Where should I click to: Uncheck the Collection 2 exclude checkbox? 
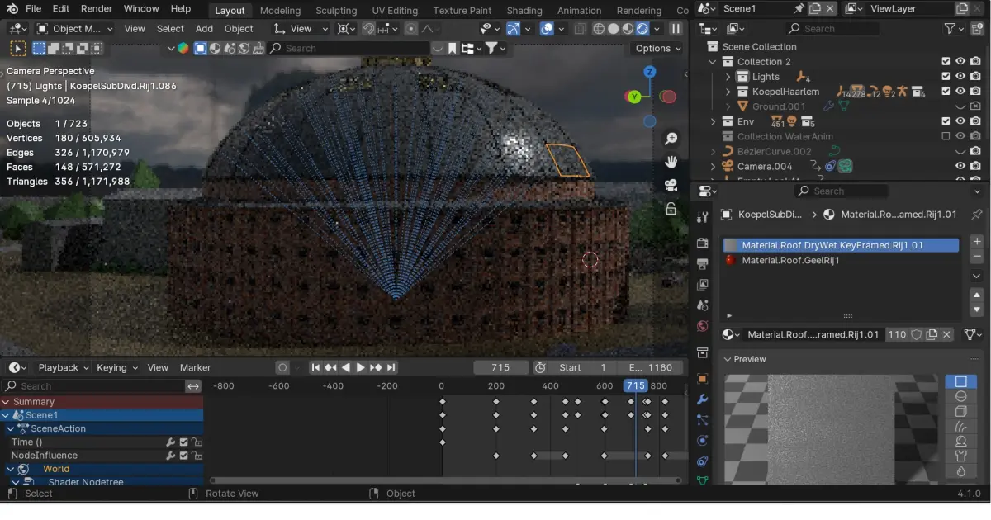[946, 62]
